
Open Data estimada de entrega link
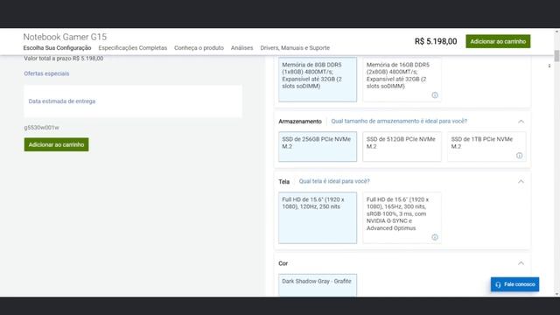point(62,101)
